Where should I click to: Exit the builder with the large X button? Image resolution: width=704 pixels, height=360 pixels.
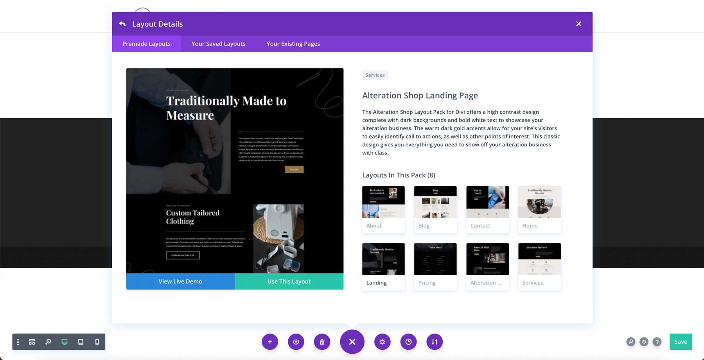point(352,342)
